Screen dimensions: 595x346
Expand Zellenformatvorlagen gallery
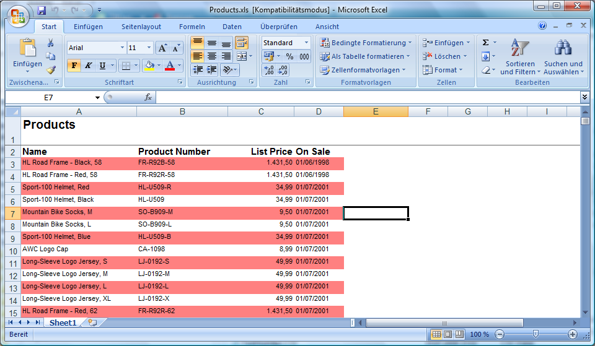(363, 70)
